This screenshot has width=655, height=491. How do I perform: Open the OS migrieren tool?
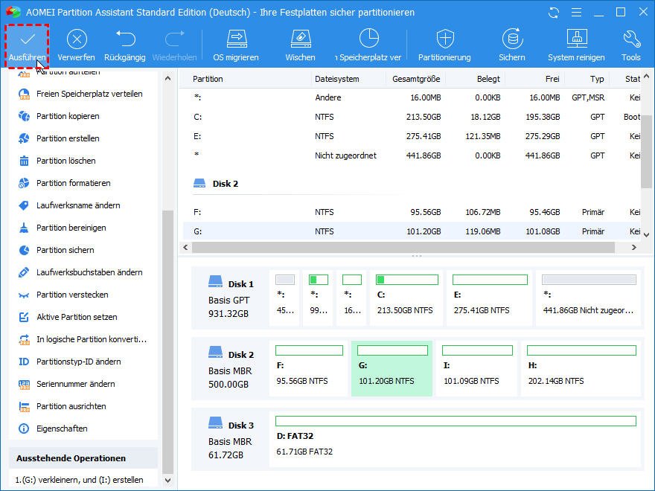coord(236,42)
